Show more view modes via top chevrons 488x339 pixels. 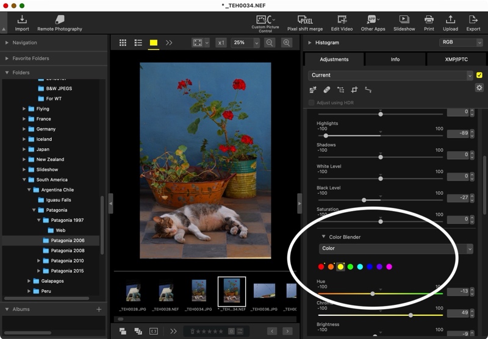click(x=169, y=43)
